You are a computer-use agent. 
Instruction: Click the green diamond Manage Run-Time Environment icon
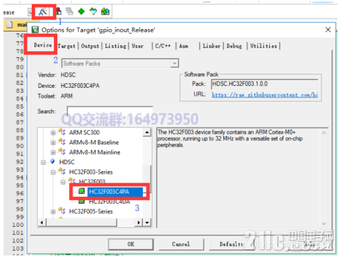[x=81, y=11]
